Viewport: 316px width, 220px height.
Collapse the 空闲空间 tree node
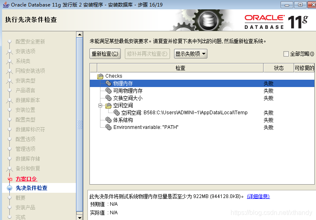(x=100, y=105)
